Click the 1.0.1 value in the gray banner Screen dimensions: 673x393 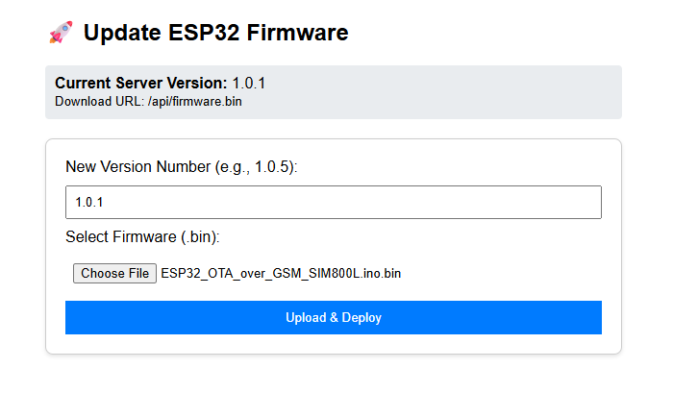[x=248, y=83]
